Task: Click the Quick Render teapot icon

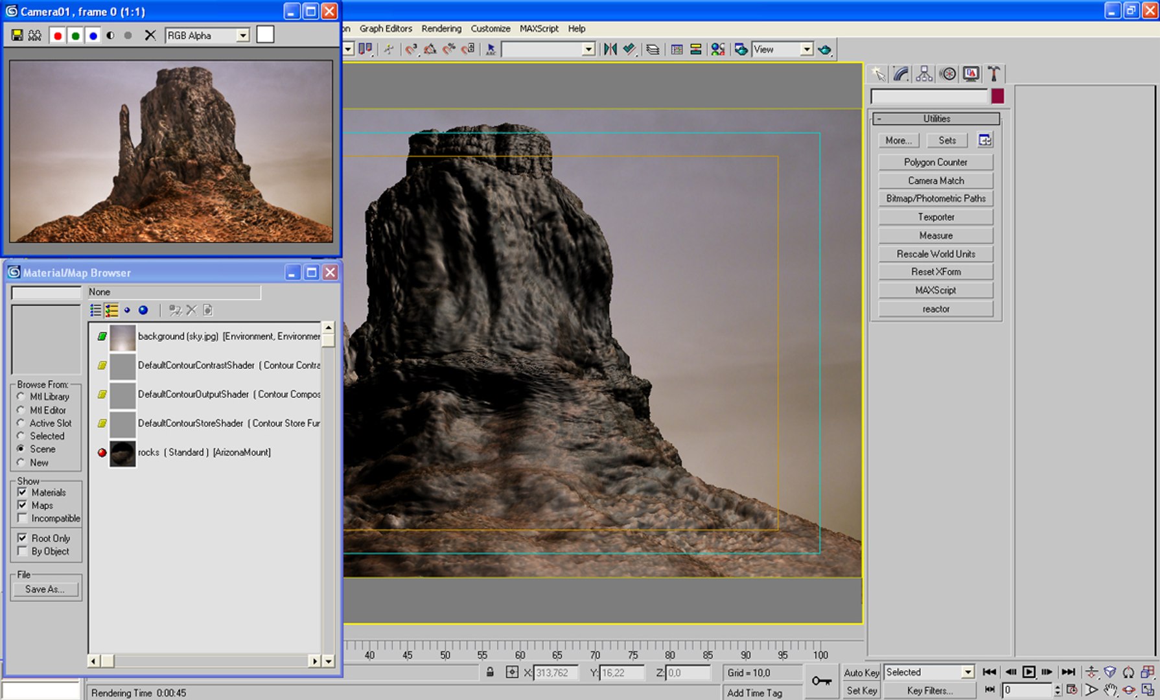Action: (824, 49)
